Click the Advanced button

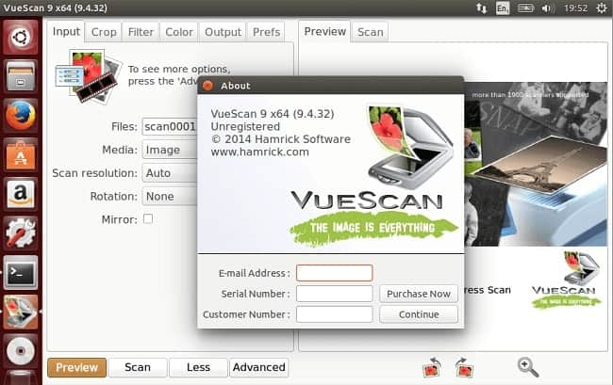pyautogui.click(x=258, y=367)
